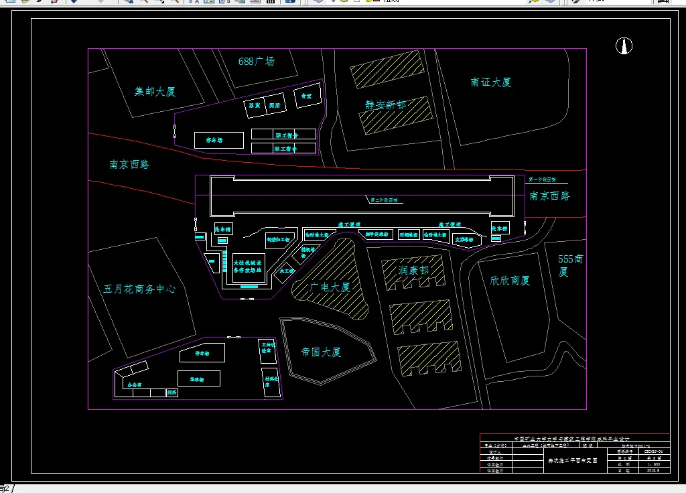Select the 688广场 text label

[257, 61]
